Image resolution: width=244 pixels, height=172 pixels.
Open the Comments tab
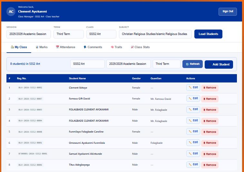93,47
